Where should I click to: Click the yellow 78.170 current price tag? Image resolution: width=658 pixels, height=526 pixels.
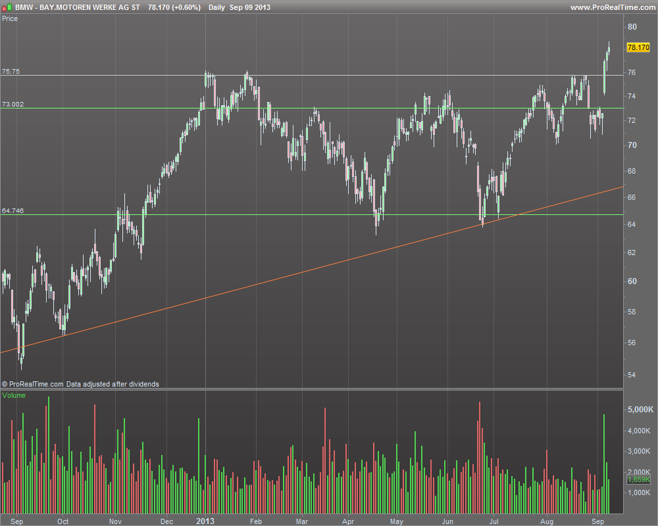coord(638,47)
